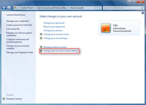Open the recent pages dropdown beside Forward button
This screenshot has height=105, width=146.
(x=12, y=8)
